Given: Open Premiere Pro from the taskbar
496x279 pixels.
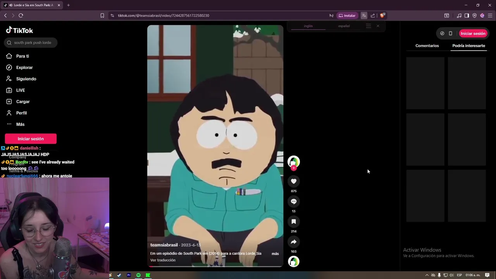Looking at the screenshot, I should coord(129,275).
